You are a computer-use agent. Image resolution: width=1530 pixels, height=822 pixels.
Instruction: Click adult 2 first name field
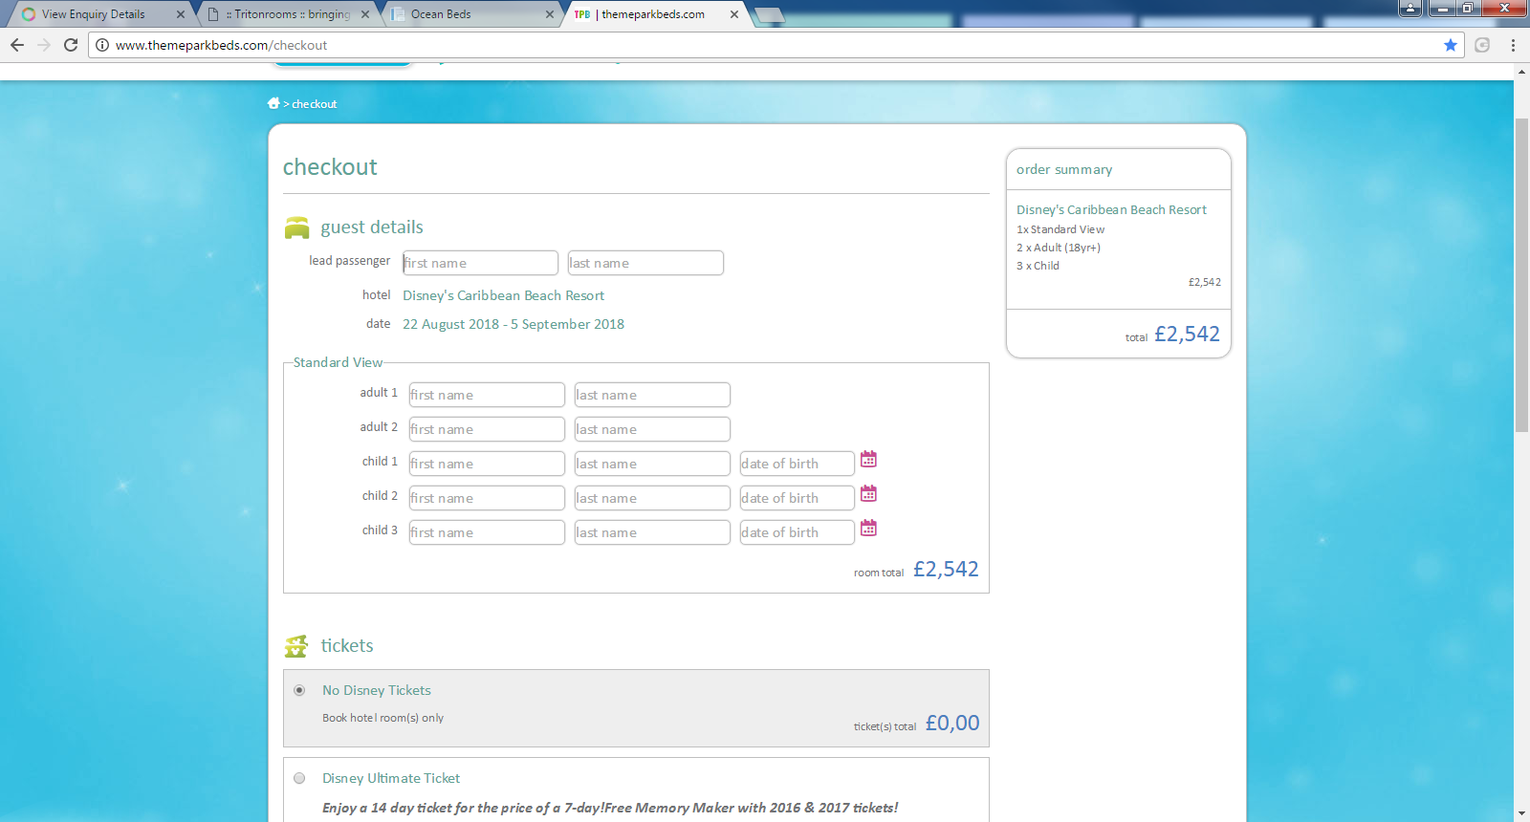487,429
